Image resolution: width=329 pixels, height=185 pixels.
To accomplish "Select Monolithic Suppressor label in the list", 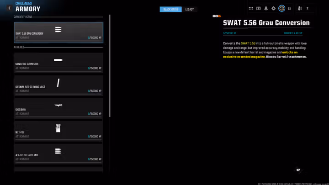I will click(27, 64).
